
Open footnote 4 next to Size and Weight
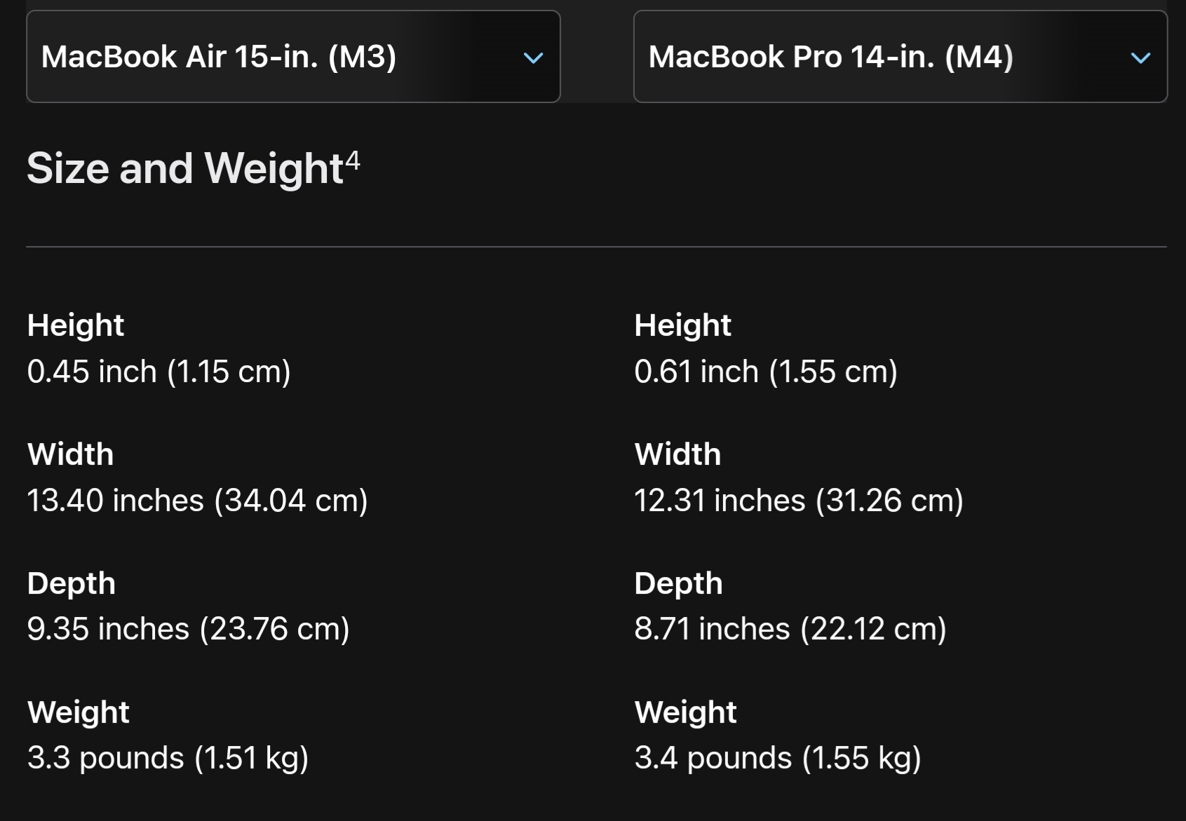[x=353, y=161]
